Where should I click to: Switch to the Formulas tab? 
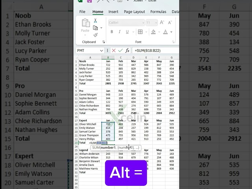(x=158, y=12)
